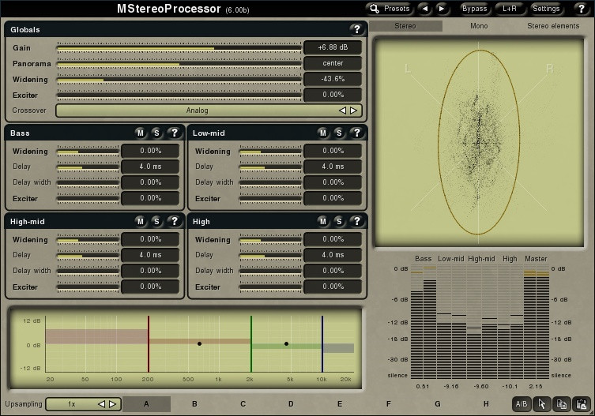Adjust the High-mid Delay width slider

88,271
